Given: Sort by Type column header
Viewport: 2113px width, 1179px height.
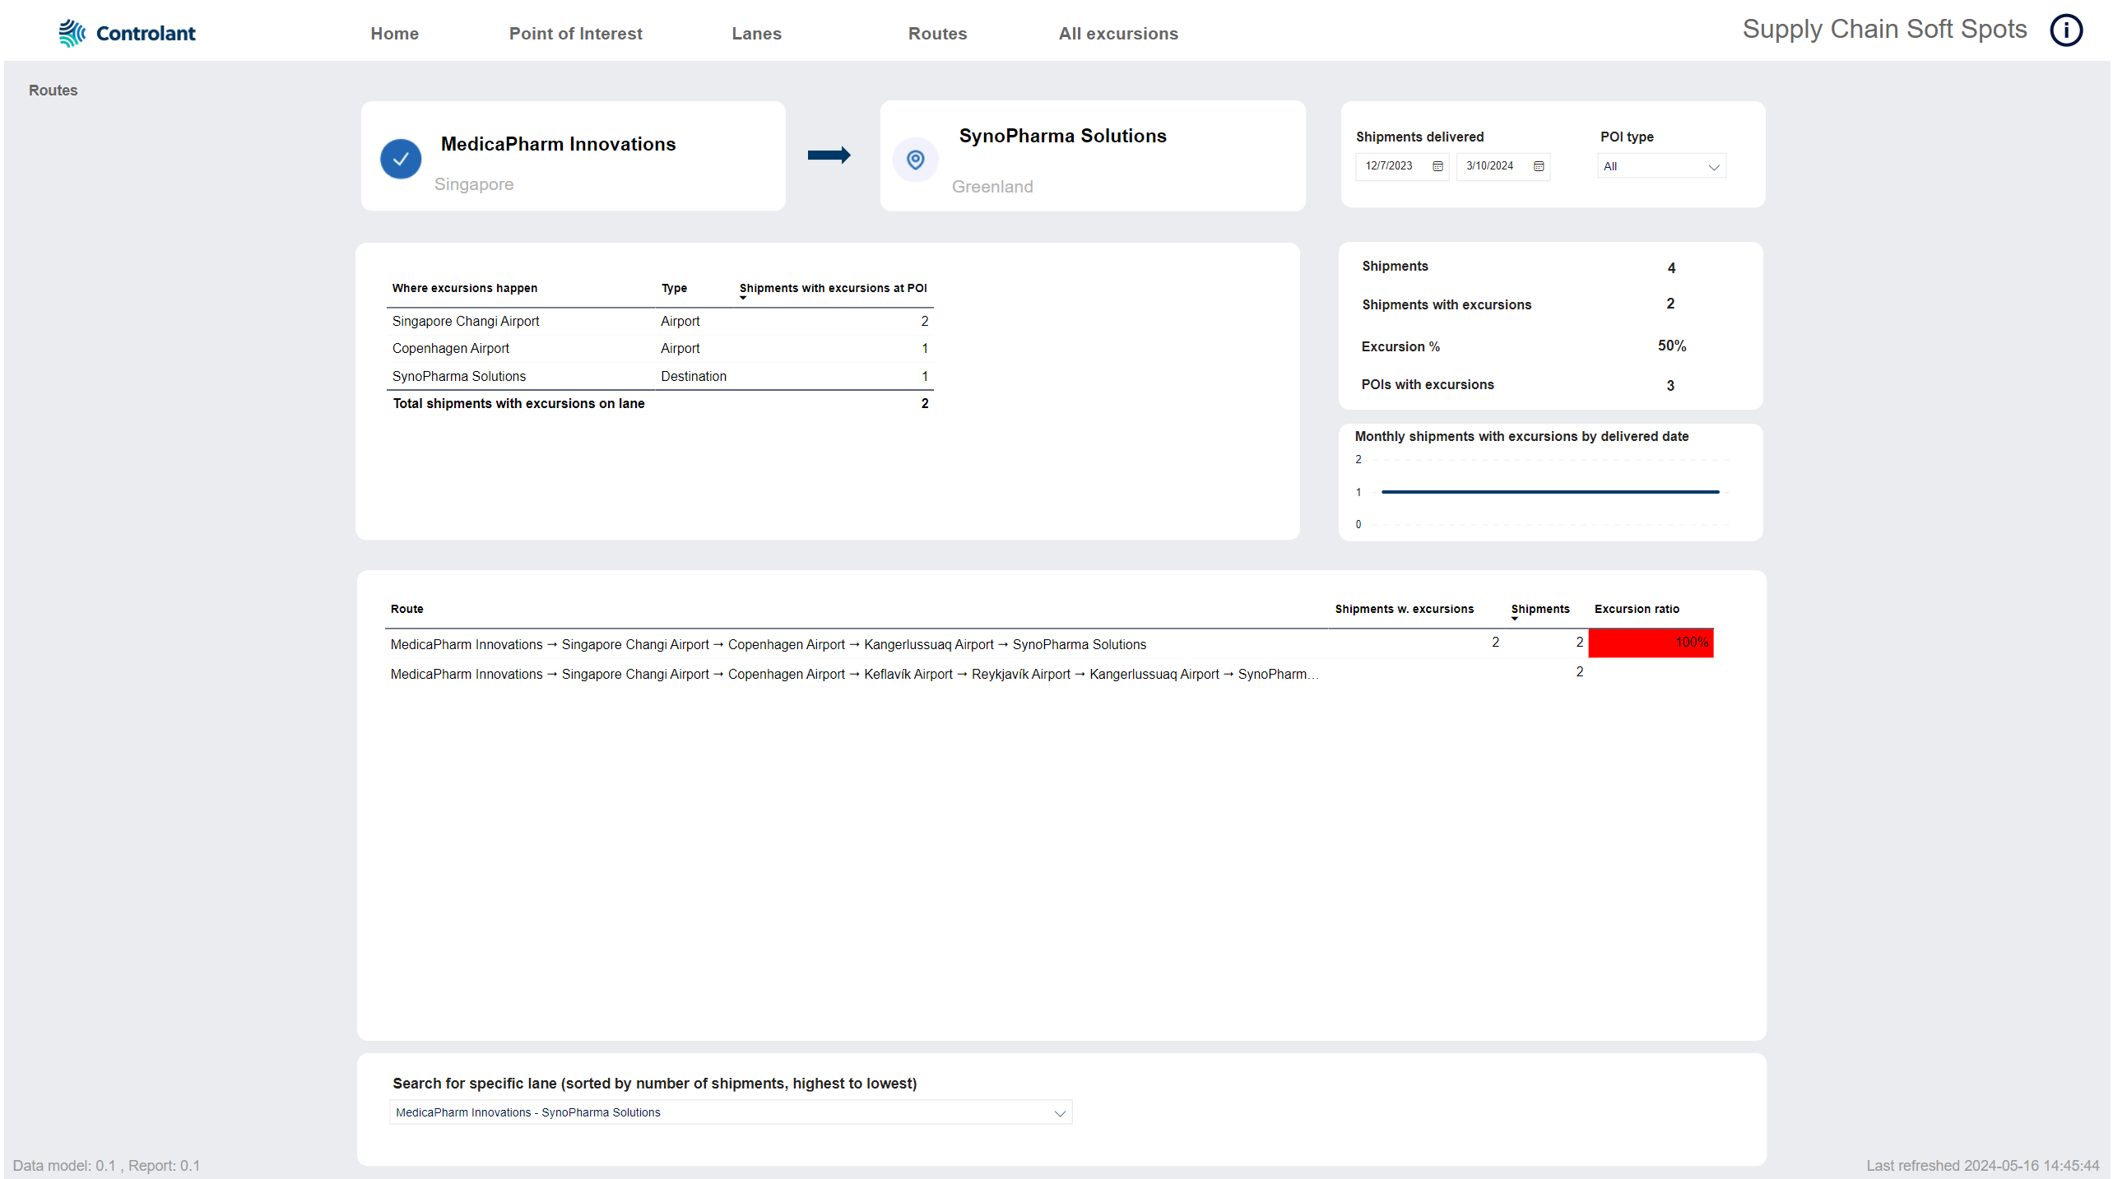Looking at the screenshot, I should pyautogui.click(x=674, y=288).
